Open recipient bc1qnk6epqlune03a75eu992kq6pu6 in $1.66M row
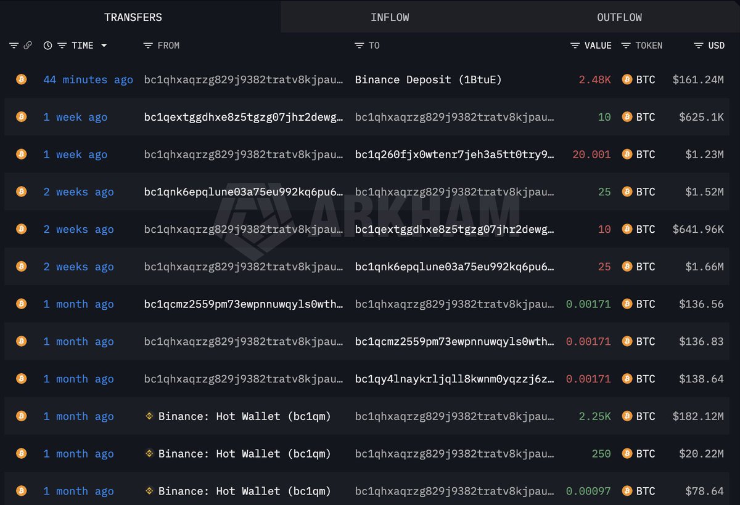Image resolution: width=740 pixels, height=505 pixels. pos(455,267)
